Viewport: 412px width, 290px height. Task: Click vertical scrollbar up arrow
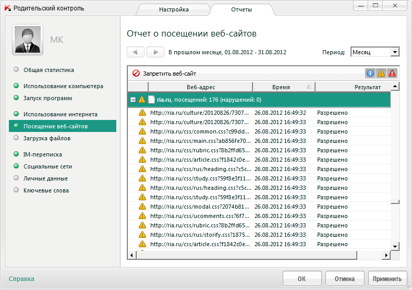pos(395,86)
